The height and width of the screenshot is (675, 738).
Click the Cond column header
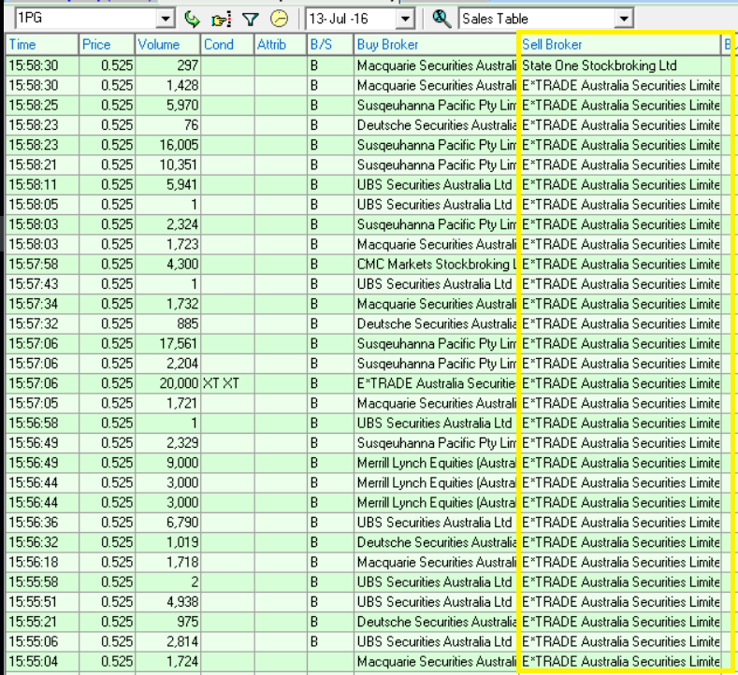pyautogui.click(x=227, y=45)
